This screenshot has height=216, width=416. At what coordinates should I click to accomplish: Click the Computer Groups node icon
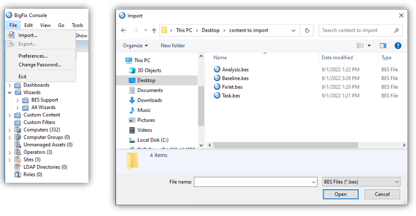click(x=18, y=137)
